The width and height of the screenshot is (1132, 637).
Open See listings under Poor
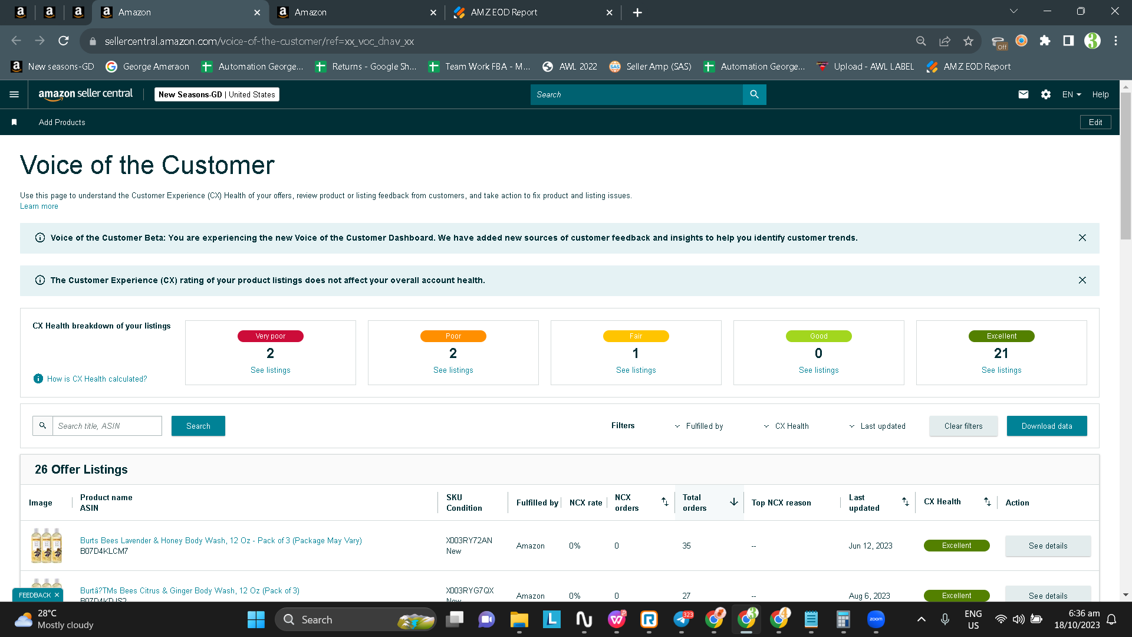pos(453,370)
